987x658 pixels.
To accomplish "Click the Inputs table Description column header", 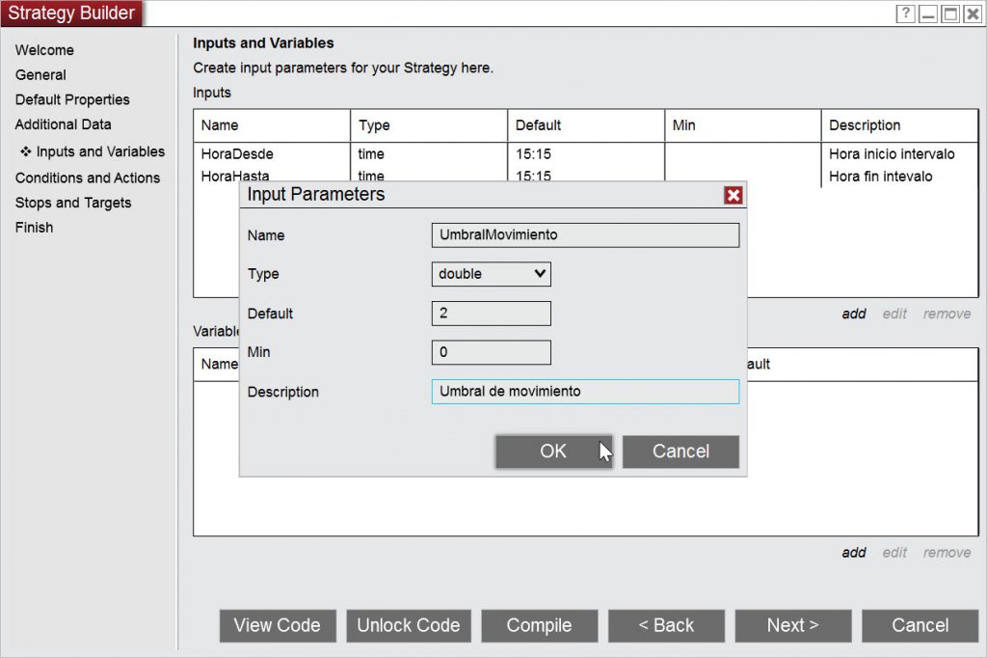I will pos(899,125).
